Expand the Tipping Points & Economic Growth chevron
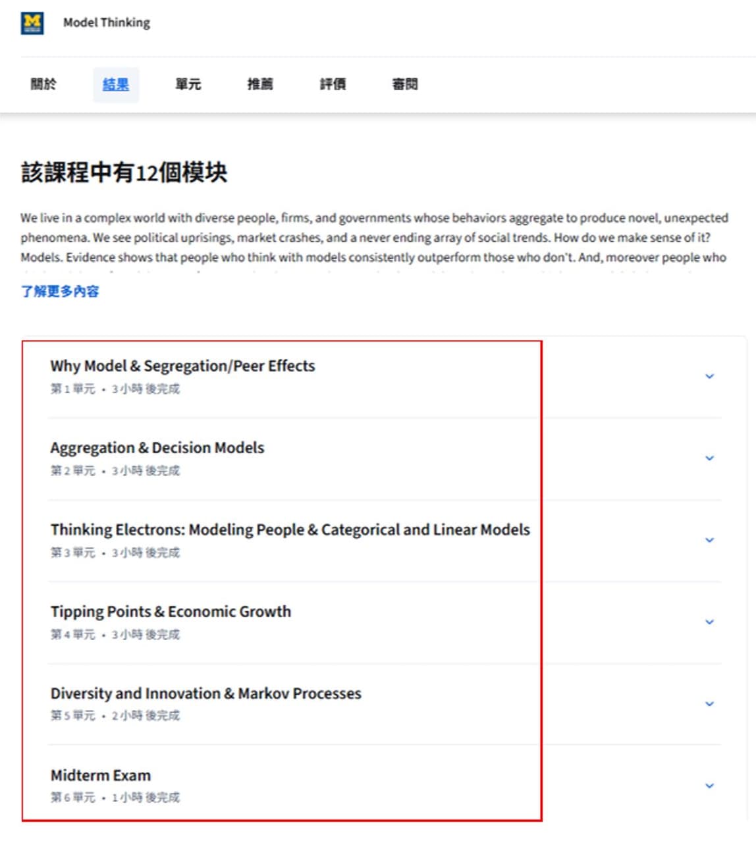756x843 pixels. pos(709,622)
